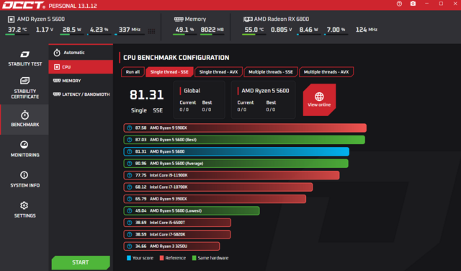Click the View online button

point(319,99)
